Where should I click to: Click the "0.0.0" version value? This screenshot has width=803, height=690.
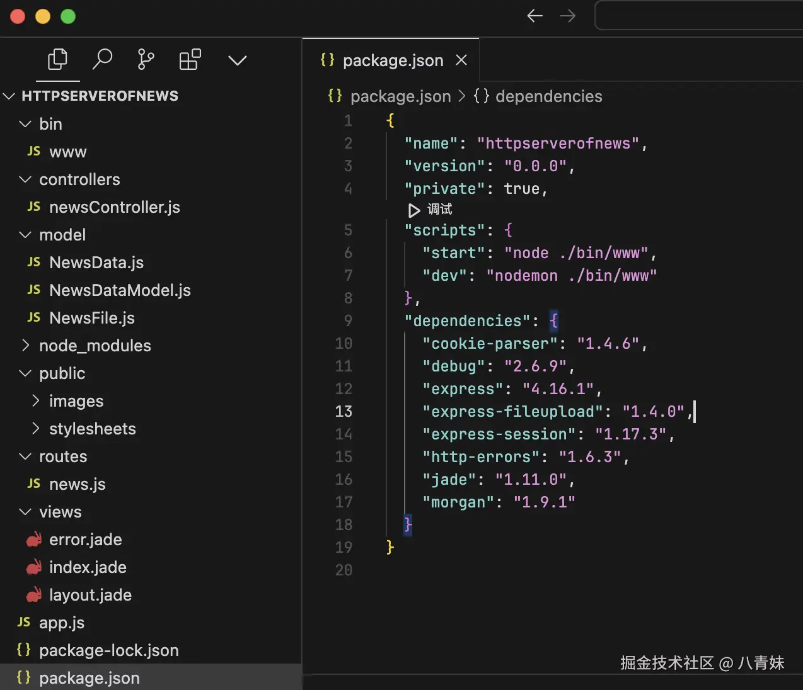[x=536, y=166]
